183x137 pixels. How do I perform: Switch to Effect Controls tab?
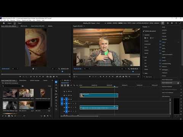tap(24, 26)
